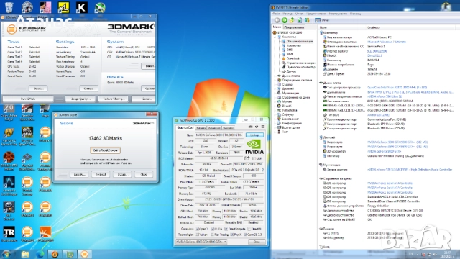Click the Up level arrow in EVEREST toolbar
This screenshot has height=259, width=460.
[292, 20]
